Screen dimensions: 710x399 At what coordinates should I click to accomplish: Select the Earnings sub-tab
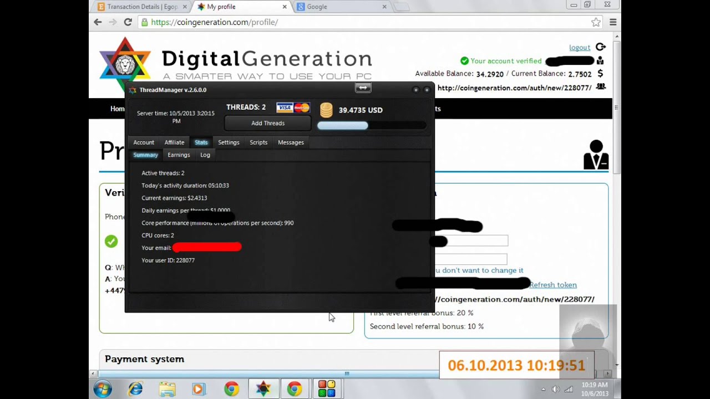pyautogui.click(x=179, y=155)
